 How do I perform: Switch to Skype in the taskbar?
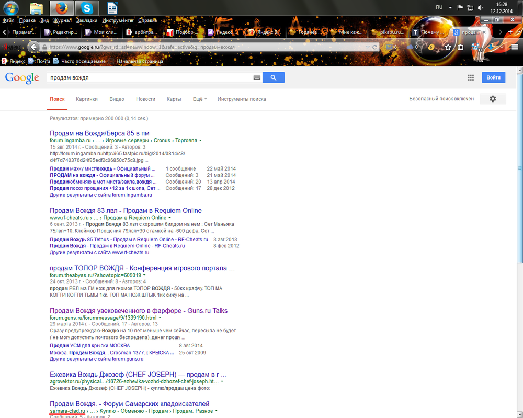click(x=87, y=8)
